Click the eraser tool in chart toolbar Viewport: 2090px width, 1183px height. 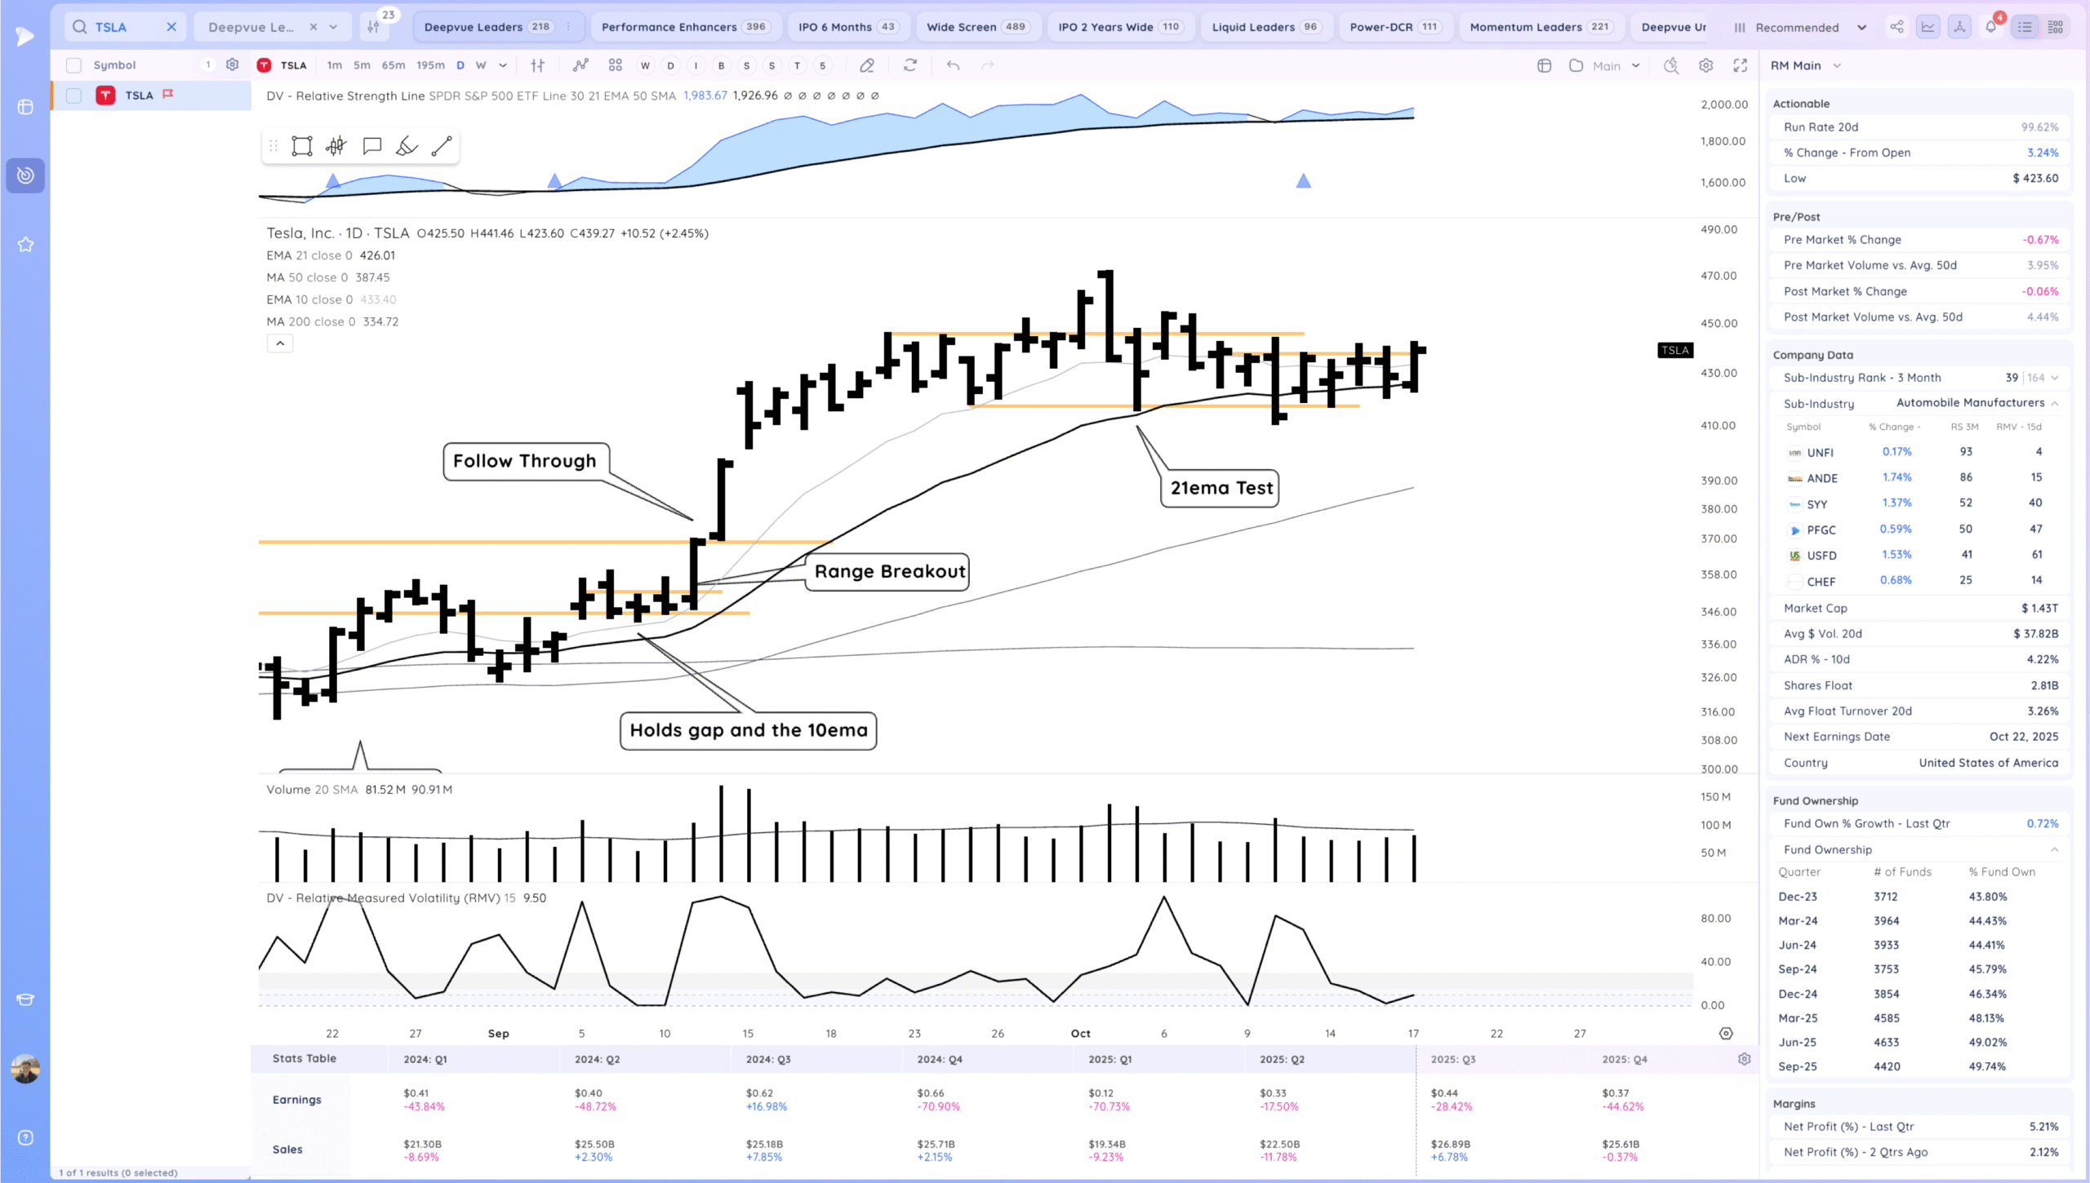867,65
